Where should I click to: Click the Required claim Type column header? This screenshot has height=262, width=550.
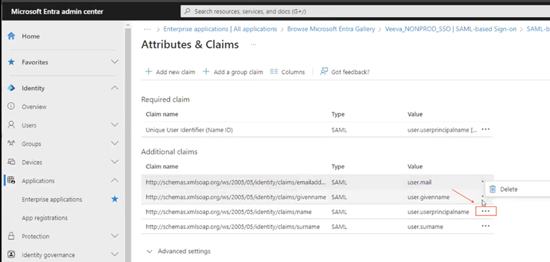pos(338,114)
